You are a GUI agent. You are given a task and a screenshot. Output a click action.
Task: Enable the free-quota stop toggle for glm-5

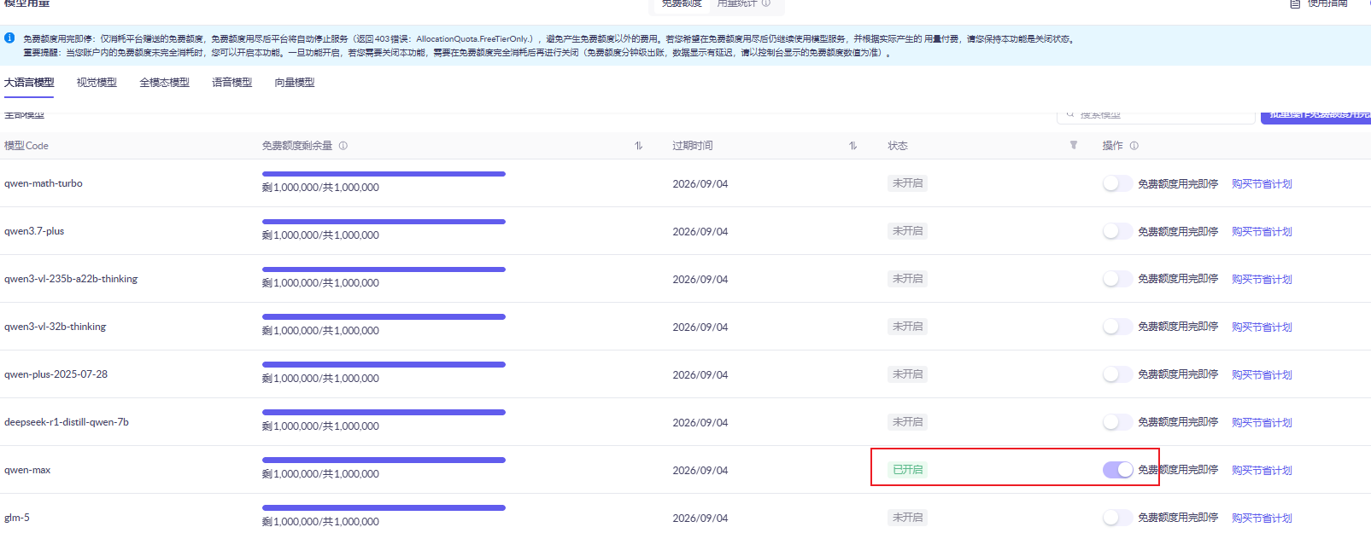click(x=1117, y=518)
